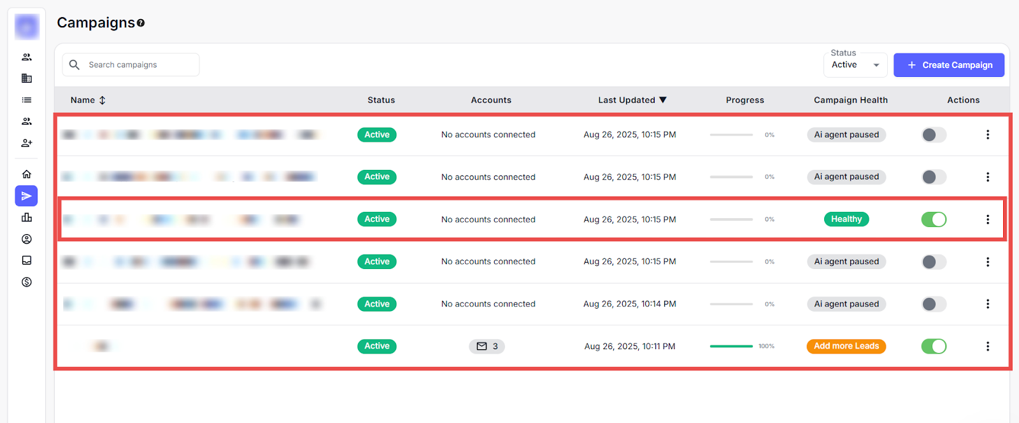Select the campaigns paper-plane sidebar icon
The width and height of the screenshot is (1019, 423).
pyautogui.click(x=27, y=196)
